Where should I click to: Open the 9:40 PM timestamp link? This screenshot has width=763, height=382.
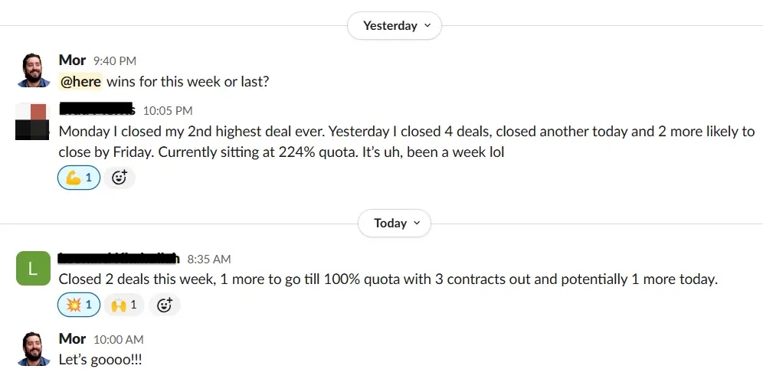coord(116,60)
